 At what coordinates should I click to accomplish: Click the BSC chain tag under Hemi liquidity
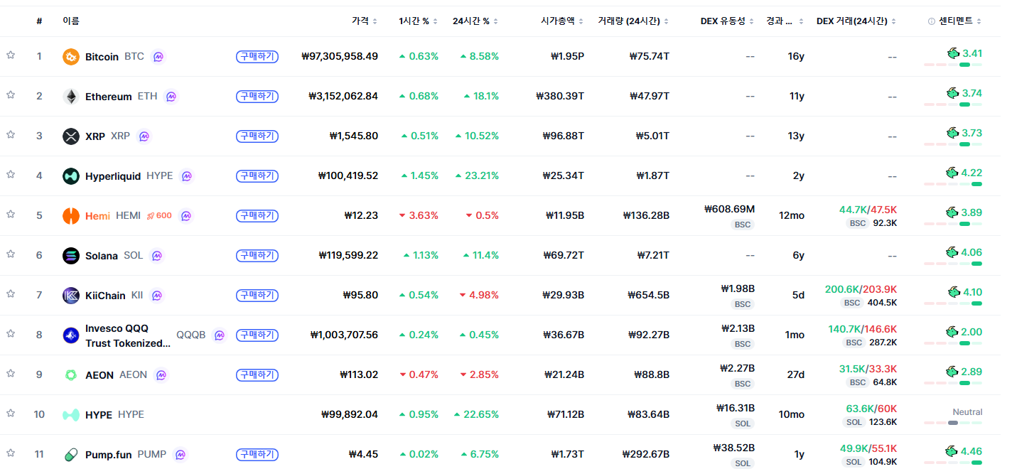(x=743, y=225)
